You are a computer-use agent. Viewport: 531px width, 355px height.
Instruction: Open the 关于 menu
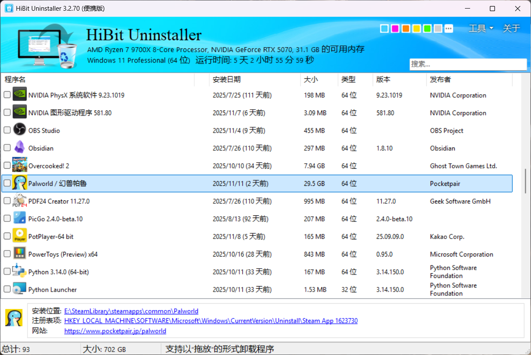tap(511, 28)
